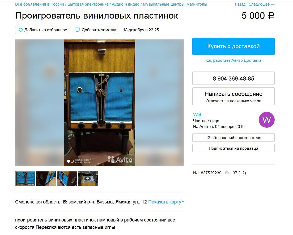Click the note icon in Добавить заметку
The image size is (293, 235).
click(x=78, y=30)
